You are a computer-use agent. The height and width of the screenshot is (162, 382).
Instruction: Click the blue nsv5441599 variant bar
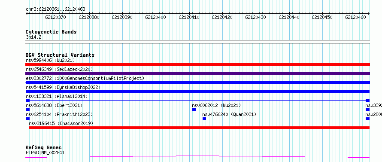(197, 92)
